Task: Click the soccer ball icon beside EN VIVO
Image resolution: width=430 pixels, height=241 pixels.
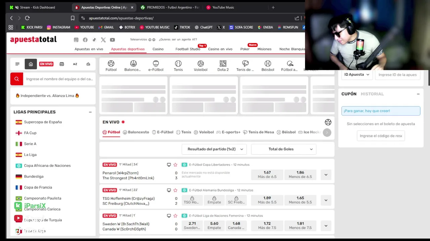Action: tap(328, 122)
